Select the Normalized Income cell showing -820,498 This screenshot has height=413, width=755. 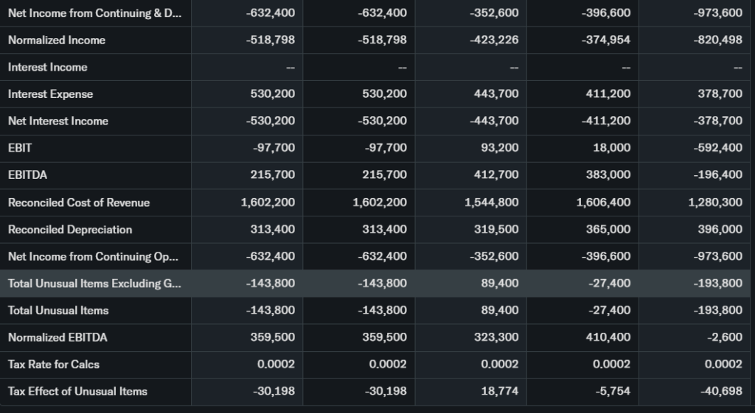(718, 40)
